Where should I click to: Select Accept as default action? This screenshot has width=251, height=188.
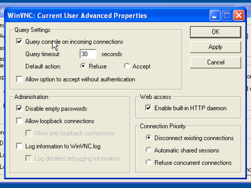click(127, 66)
